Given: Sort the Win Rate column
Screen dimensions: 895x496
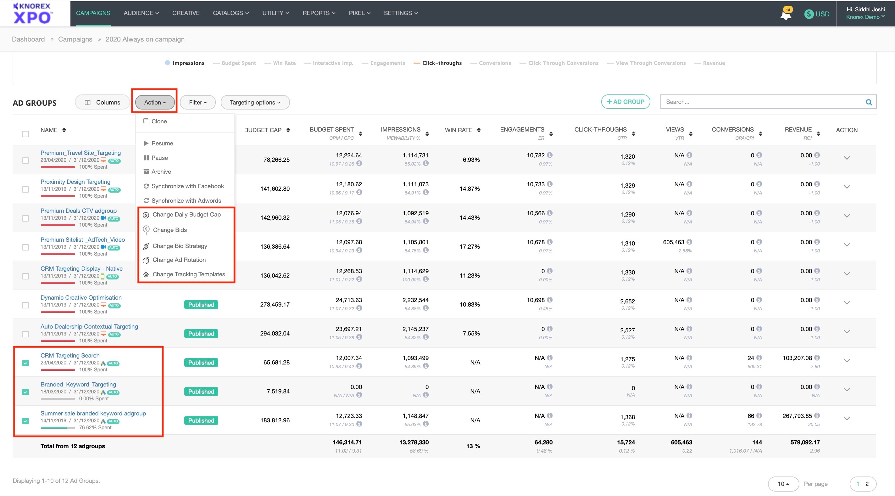Looking at the screenshot, I should [479, 130].
